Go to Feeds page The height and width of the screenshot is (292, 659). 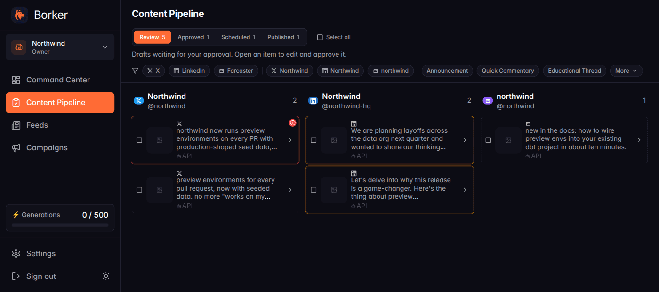60,125
